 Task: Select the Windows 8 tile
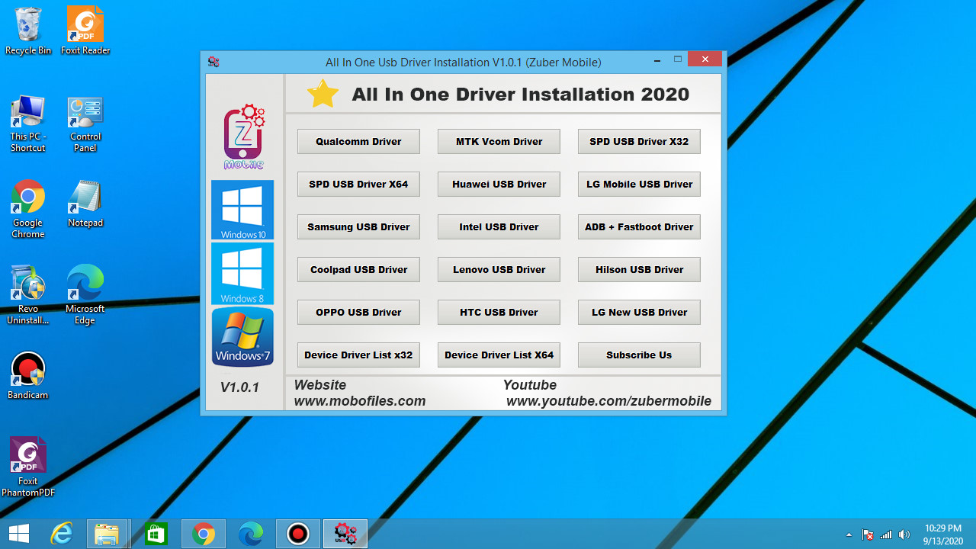coord(242,274)
